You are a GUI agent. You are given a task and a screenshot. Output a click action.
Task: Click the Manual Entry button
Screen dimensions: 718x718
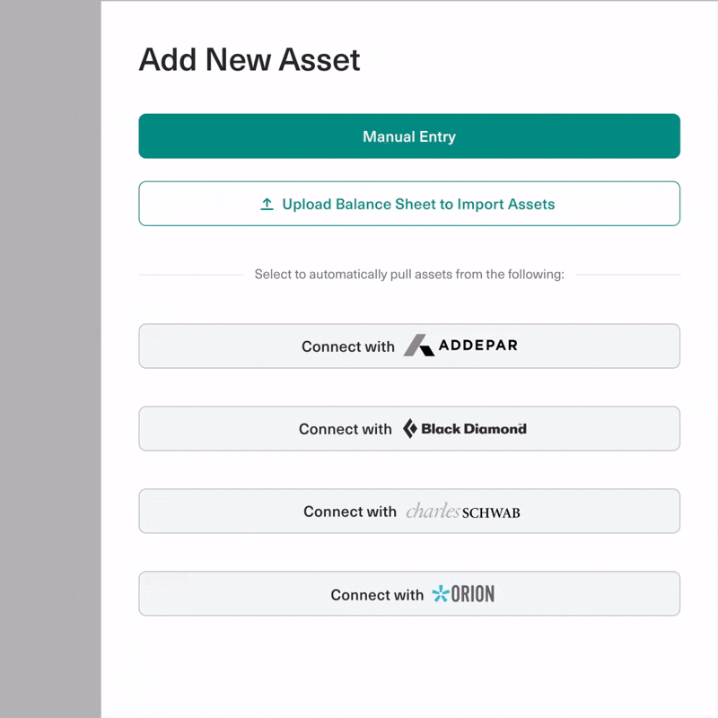(x=409, y=136)
